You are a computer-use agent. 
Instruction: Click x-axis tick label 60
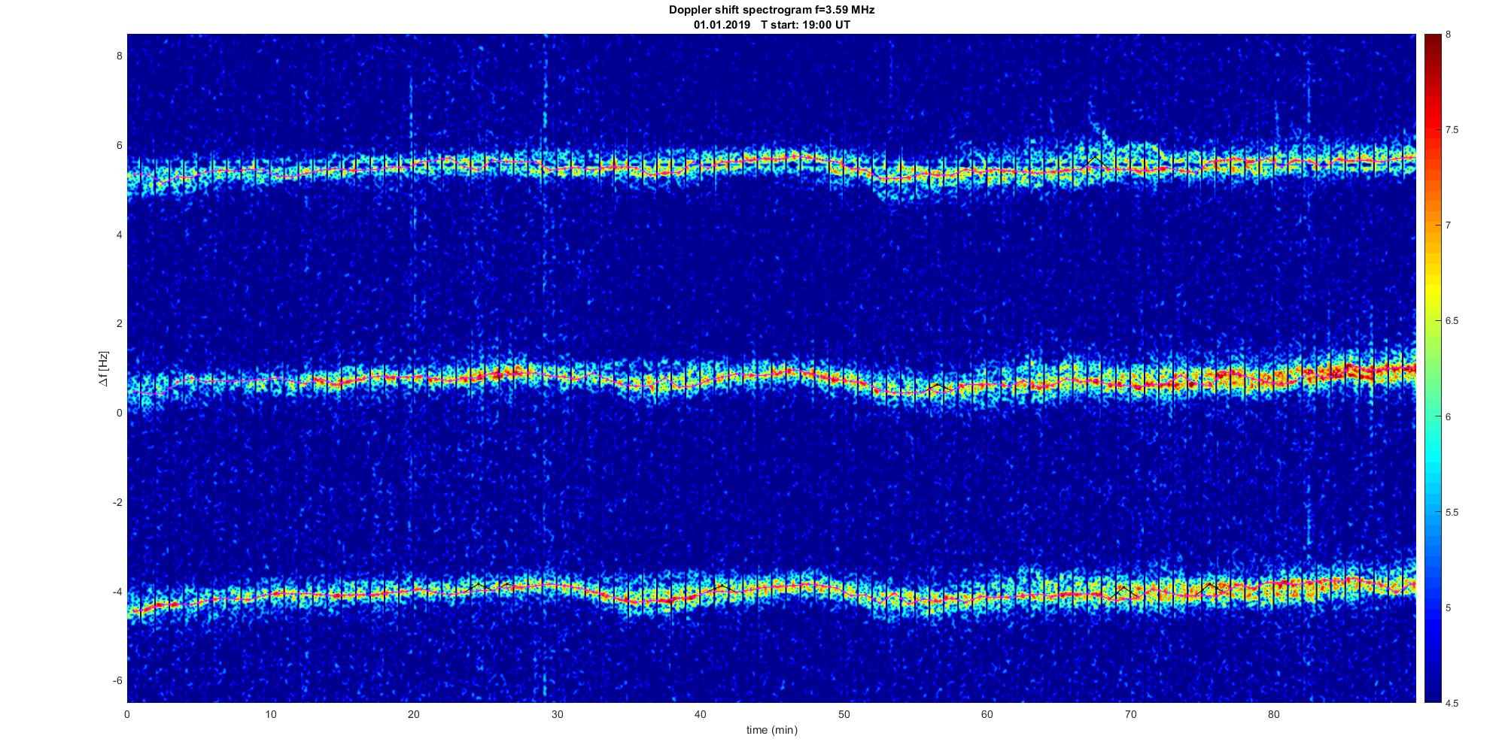click(987, 714)
